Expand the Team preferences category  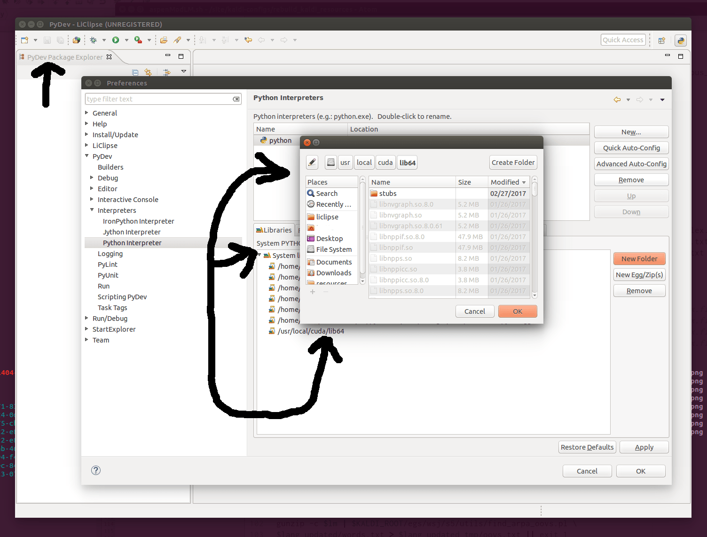87,340
